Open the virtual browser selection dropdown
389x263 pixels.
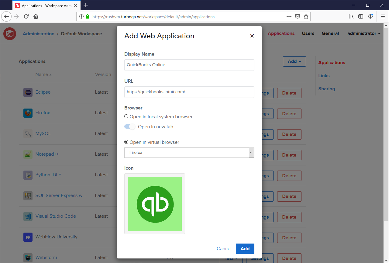[251, 152]
